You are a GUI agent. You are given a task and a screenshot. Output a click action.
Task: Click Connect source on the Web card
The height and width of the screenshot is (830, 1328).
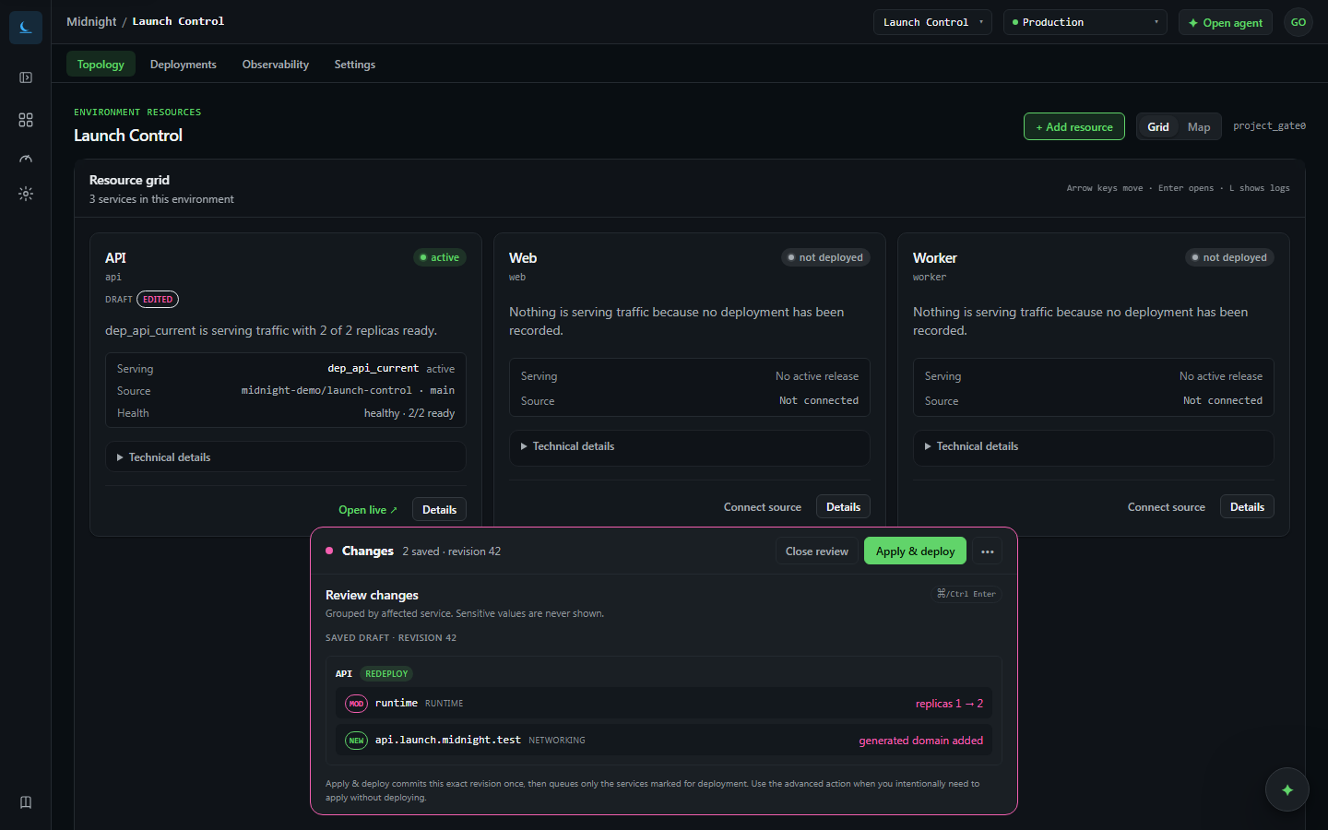coord(763,507)
